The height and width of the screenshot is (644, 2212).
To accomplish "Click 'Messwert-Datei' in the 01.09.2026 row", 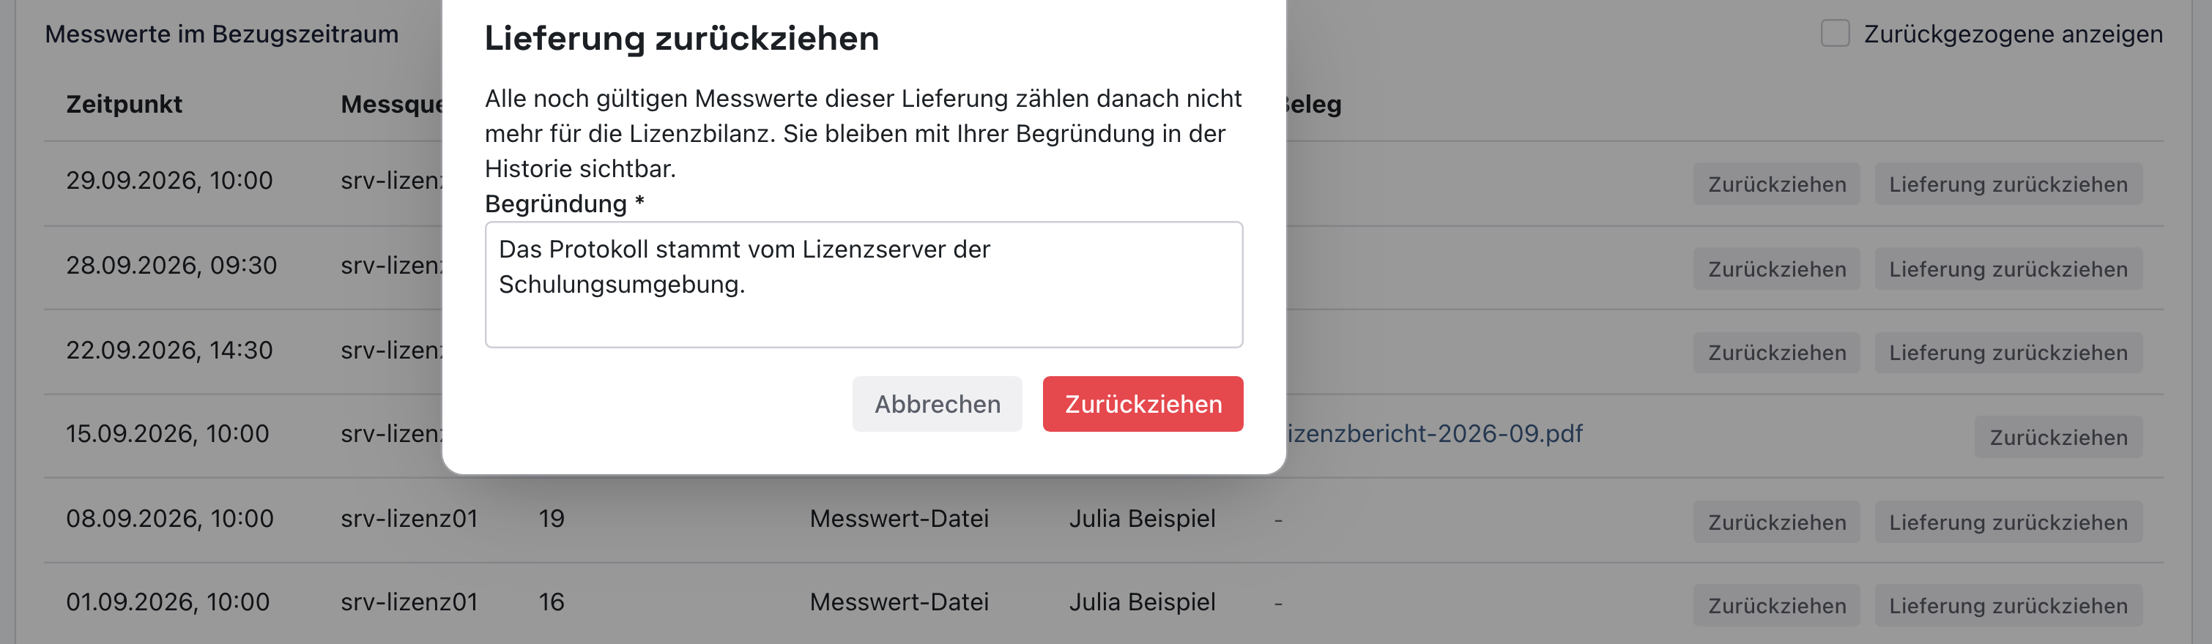I will 899,602.
